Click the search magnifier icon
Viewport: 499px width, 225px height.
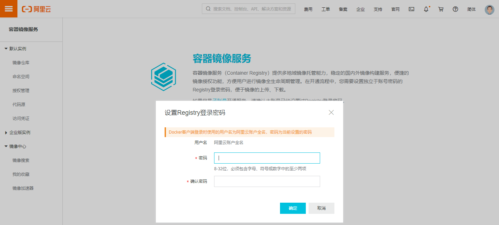208,9
